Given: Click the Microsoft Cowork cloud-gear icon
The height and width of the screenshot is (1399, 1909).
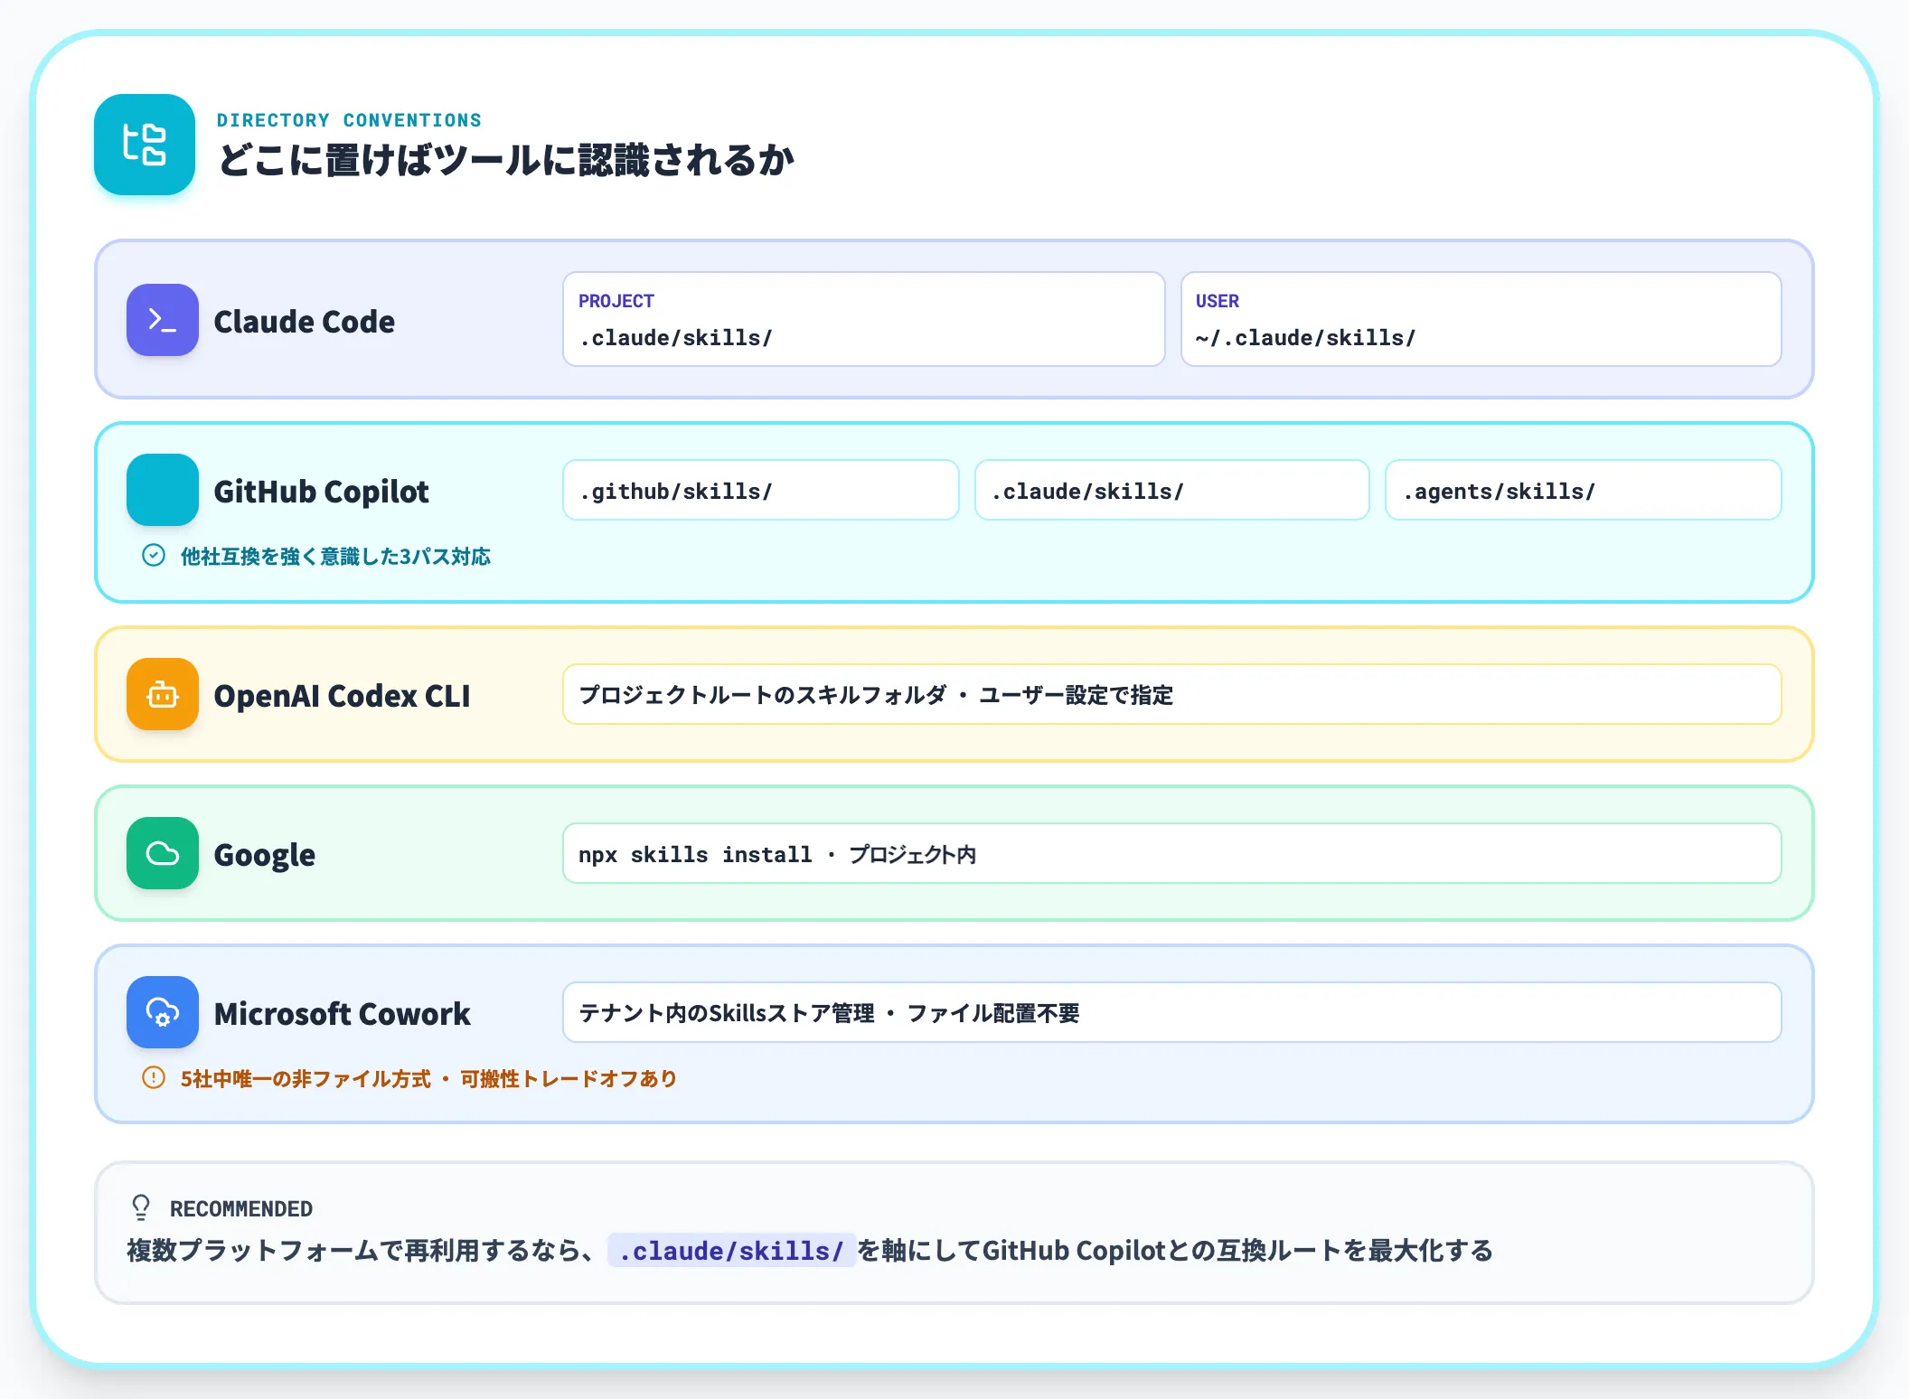Looking at the screenshot, I should click(x=163, y=1012).
